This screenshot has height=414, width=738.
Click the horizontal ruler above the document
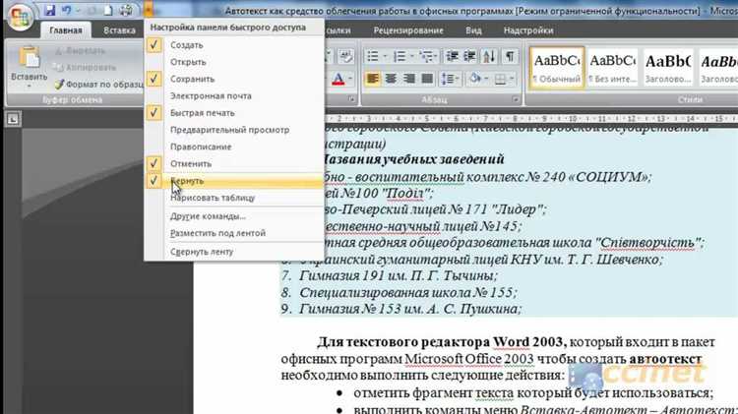click(x=531, y=119)
